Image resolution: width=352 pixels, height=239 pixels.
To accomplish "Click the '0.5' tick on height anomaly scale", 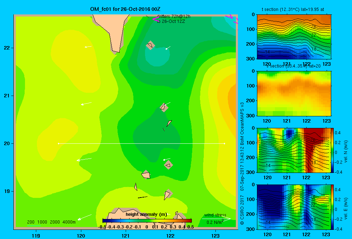I will coord(190,227).
